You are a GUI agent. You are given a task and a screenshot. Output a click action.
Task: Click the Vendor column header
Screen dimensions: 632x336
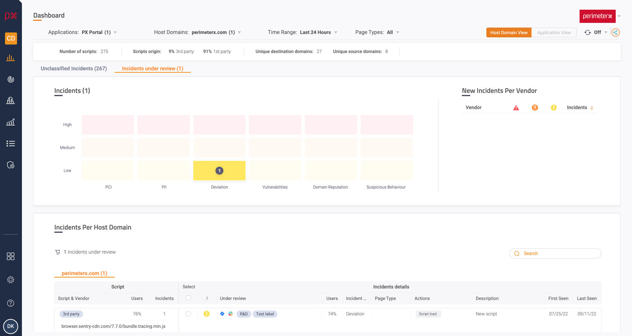click(473, 108)
